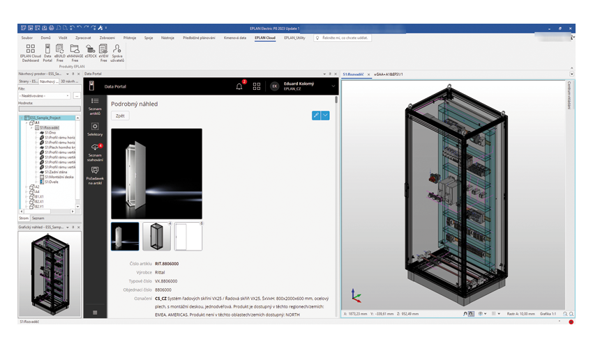Open the EPLAN_Utility ribbon tab
593x348 pixels.
click(x=294, y=38)
